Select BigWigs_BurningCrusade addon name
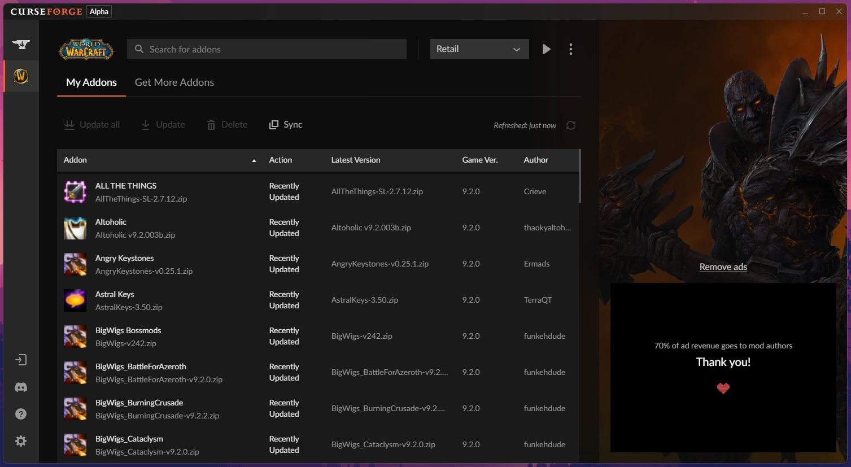 click(x=139, y=403)
